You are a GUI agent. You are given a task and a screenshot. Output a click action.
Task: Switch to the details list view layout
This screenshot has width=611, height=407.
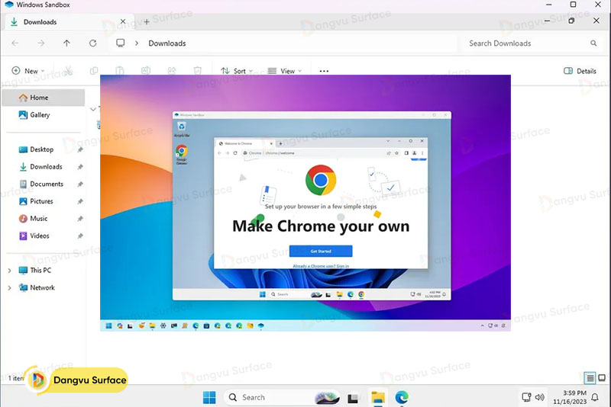pos(590,377)
